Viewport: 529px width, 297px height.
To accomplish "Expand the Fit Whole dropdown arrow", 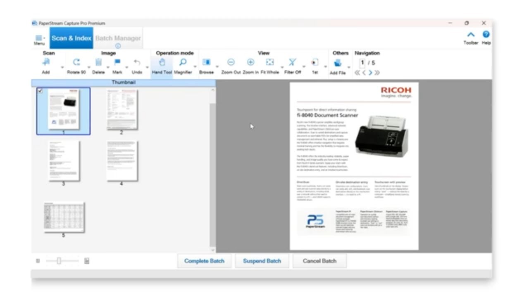I will pos(282,67).
